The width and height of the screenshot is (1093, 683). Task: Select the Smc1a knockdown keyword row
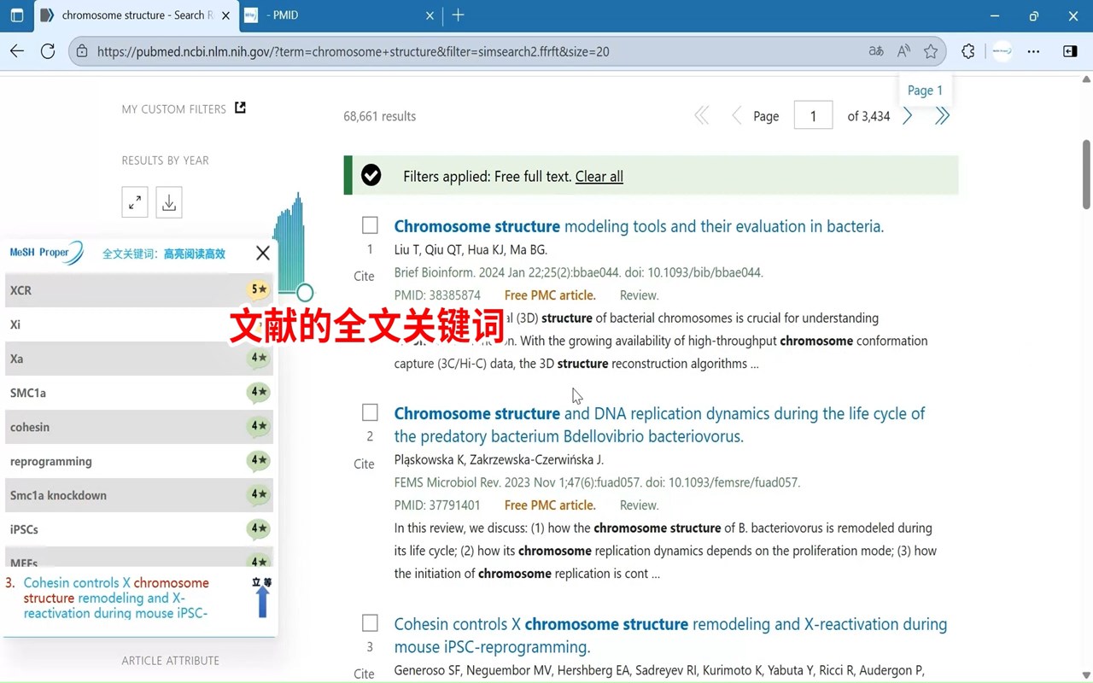pos(139,495)
